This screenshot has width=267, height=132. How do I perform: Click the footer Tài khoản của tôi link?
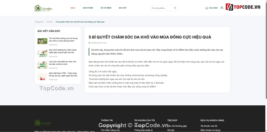pyautogui.click(x=209, y=126)
